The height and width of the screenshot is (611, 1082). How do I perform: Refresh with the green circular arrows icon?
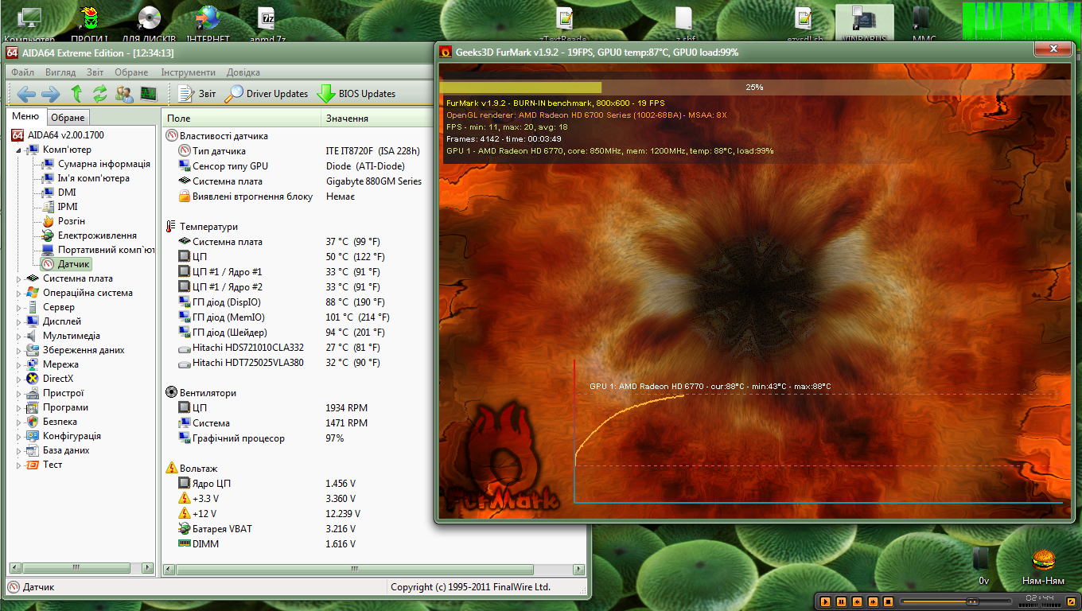coord(100,94)
